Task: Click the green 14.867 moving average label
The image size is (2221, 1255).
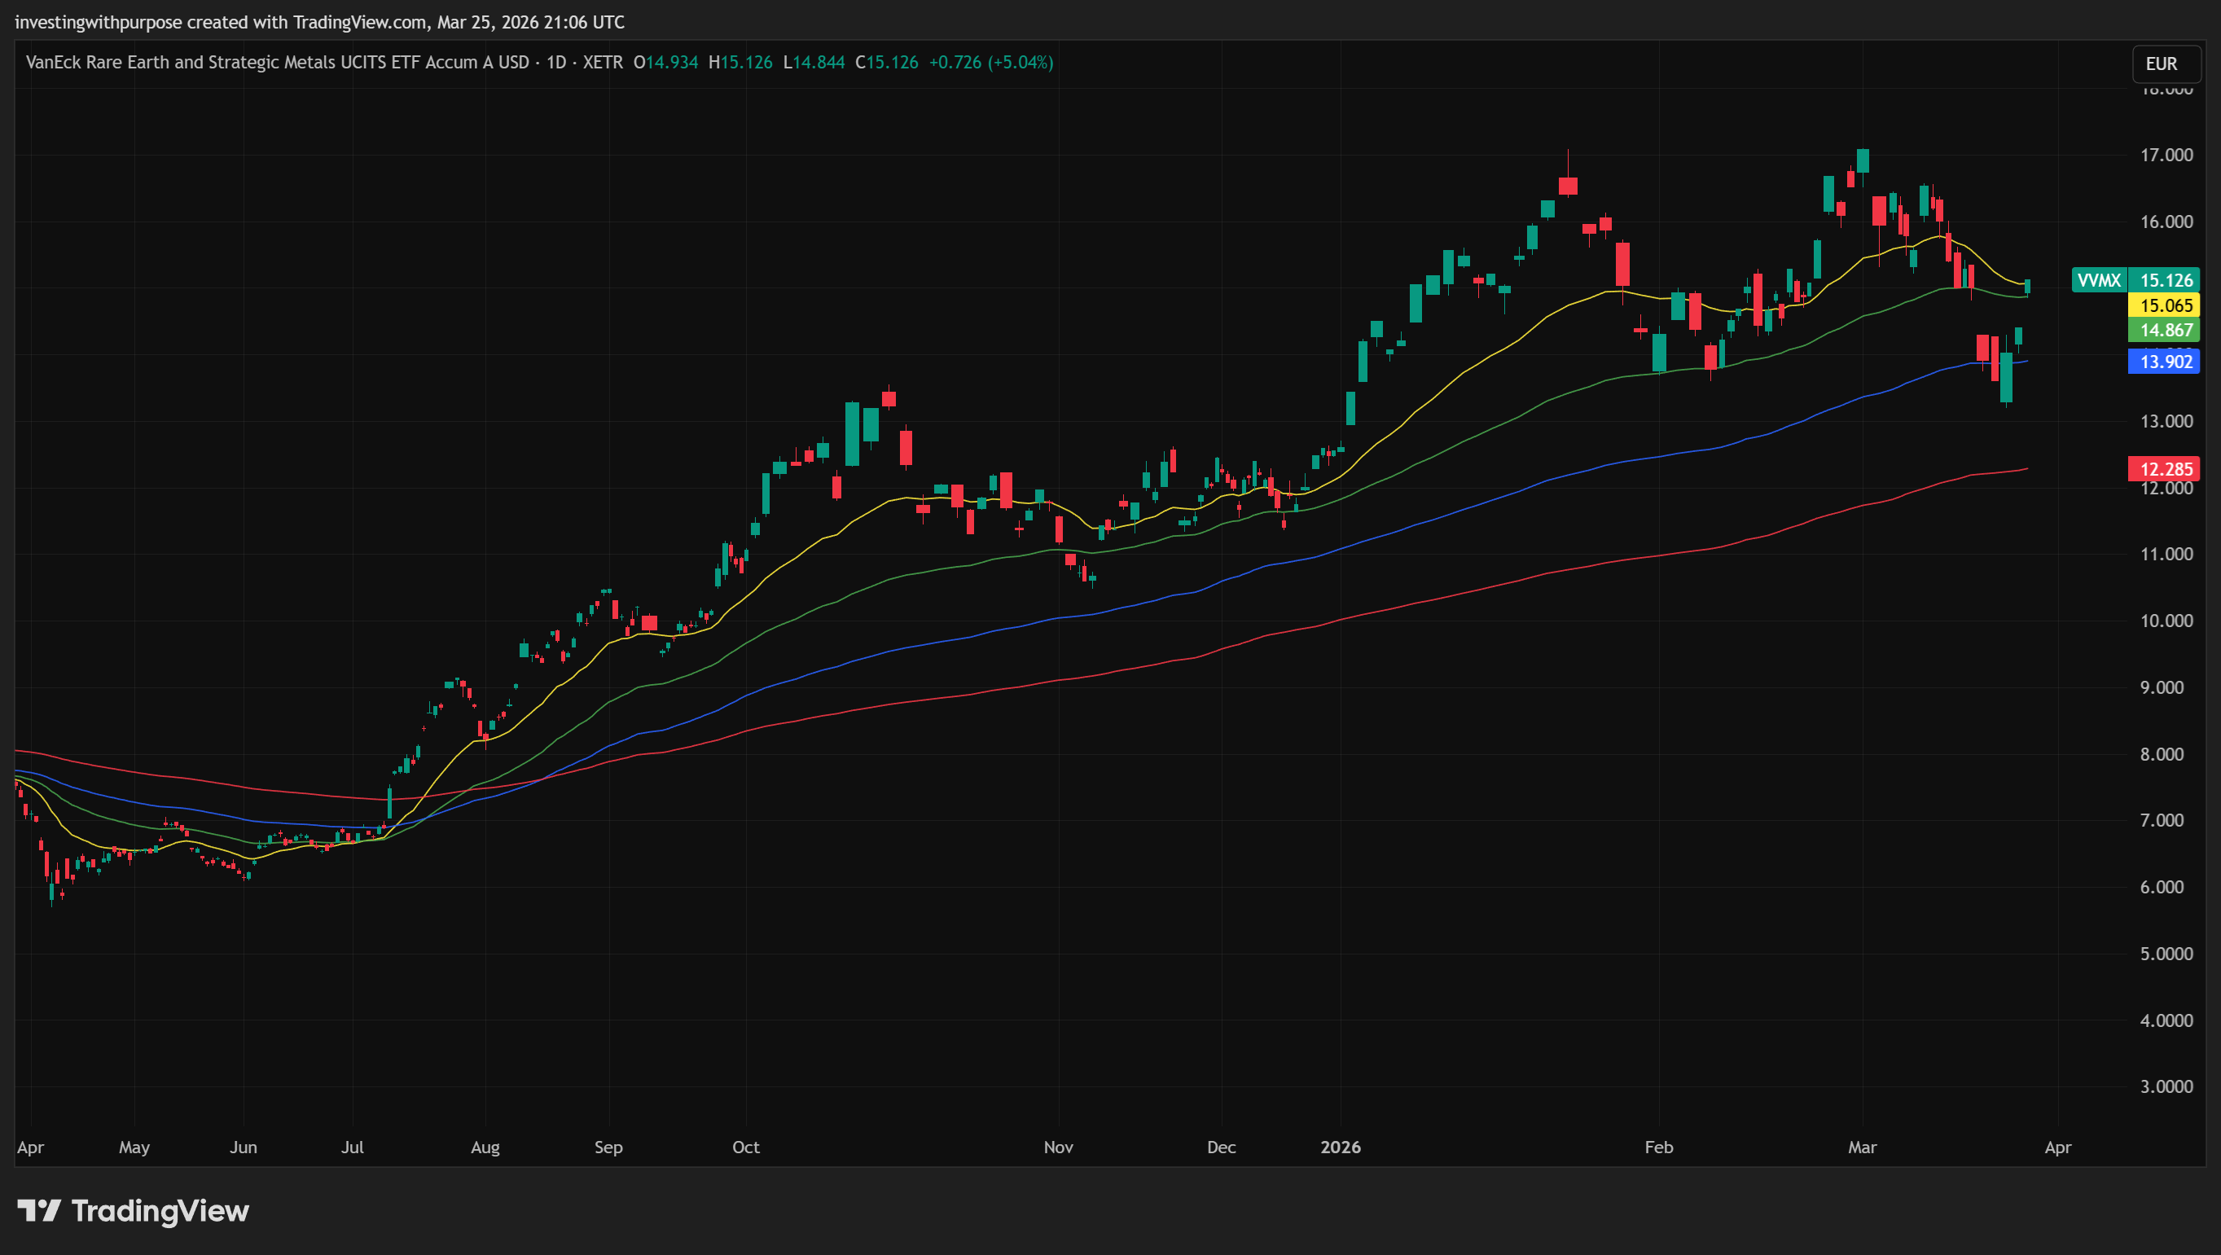Action: click(x=2165, y=330)
